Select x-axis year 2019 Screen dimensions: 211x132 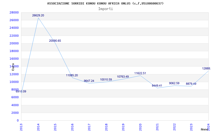click(123, 127)
